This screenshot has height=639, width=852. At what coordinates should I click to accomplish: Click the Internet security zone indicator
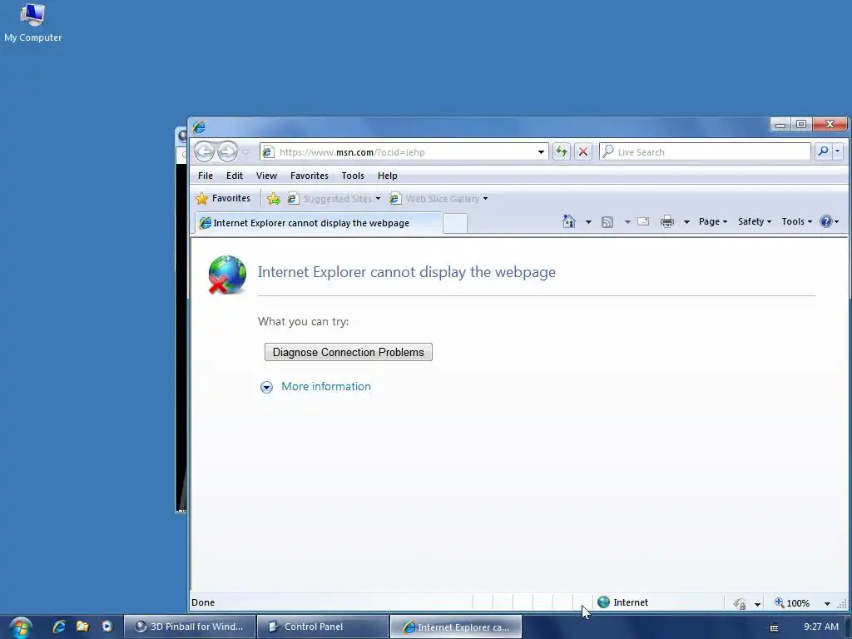click(622, 602)
